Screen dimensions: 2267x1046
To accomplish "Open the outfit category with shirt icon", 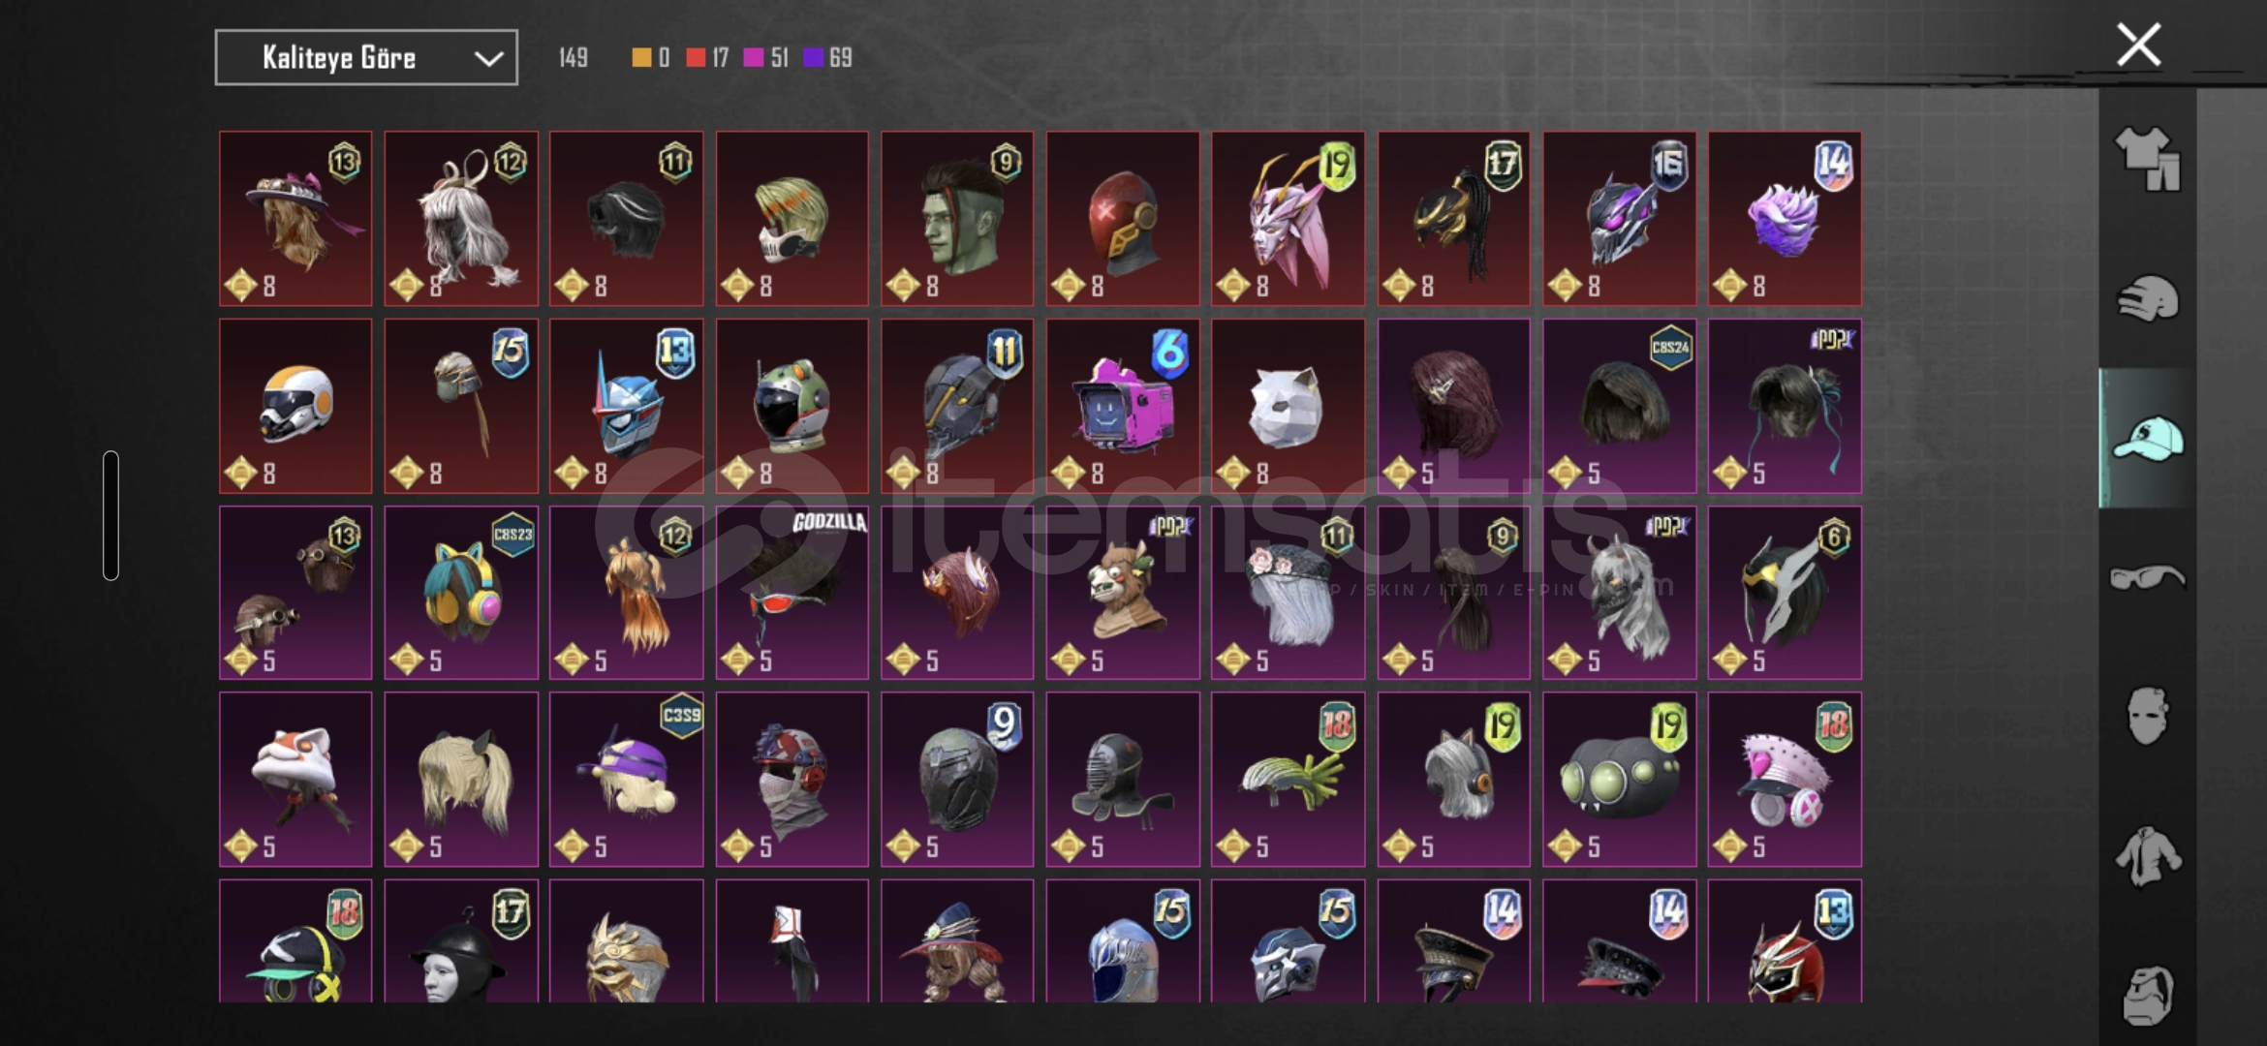I will (2147, 159).
